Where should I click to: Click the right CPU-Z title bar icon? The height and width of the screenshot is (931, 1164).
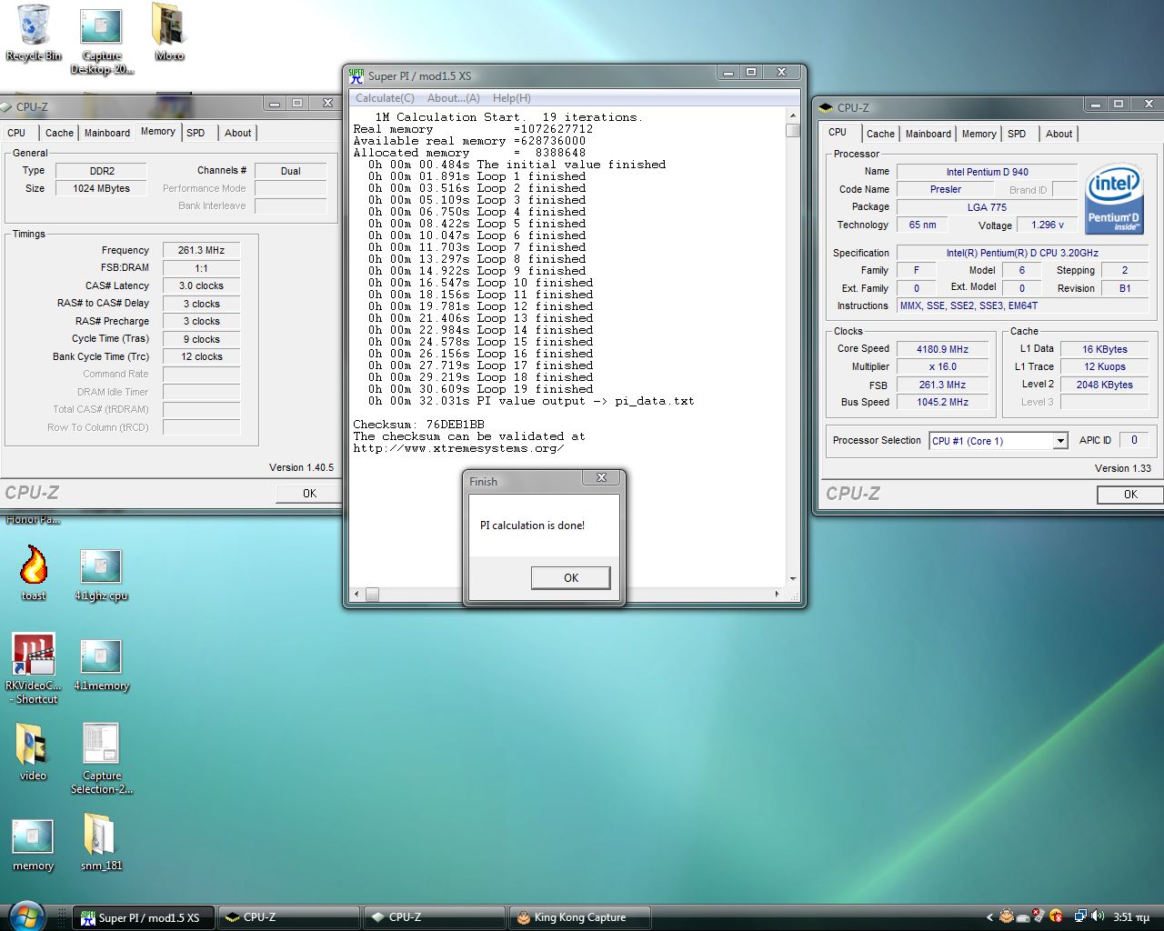click(826, 107)
